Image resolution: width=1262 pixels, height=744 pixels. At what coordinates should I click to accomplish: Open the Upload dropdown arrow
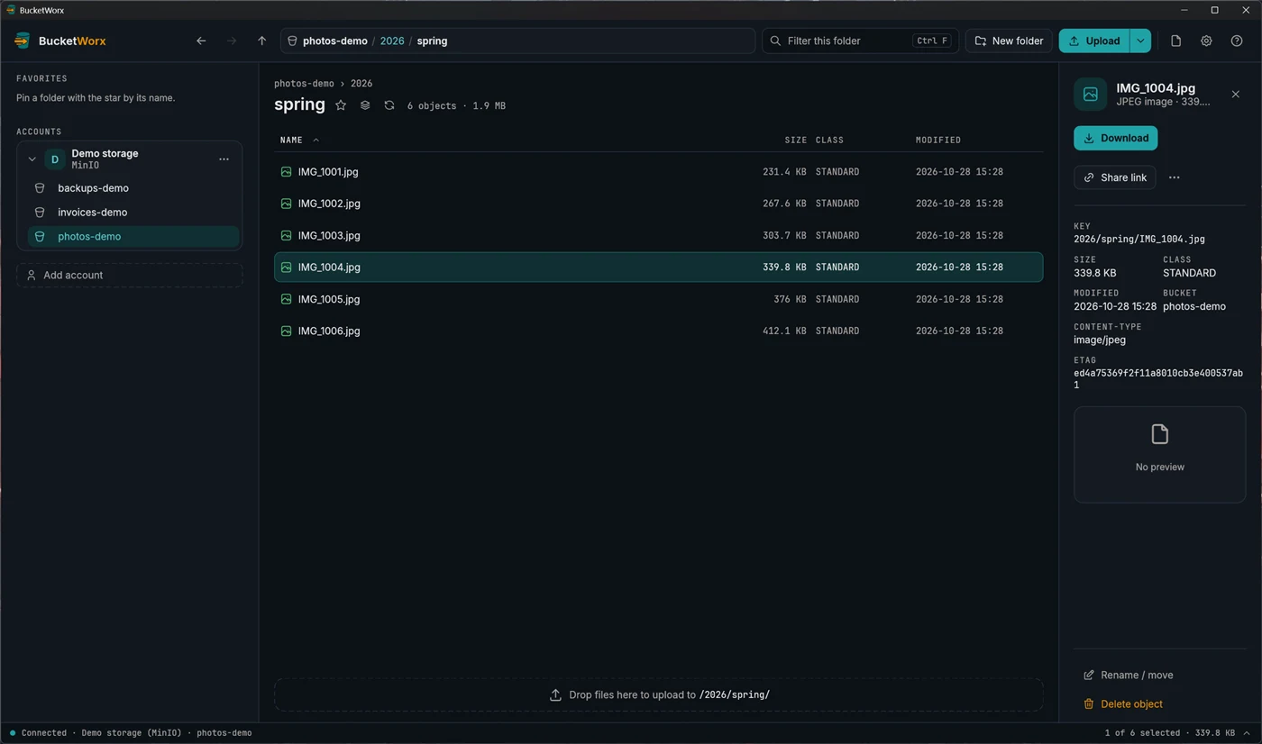(1140, 41)
